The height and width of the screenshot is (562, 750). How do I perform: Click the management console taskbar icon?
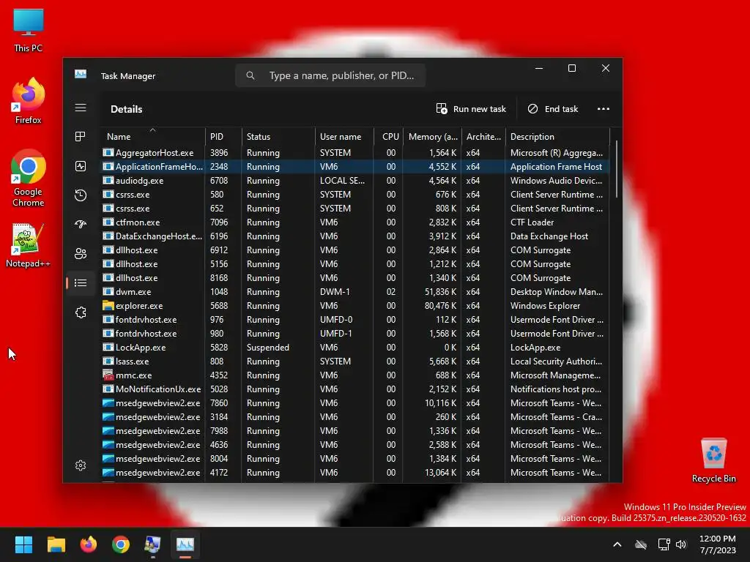click(152, 544)
